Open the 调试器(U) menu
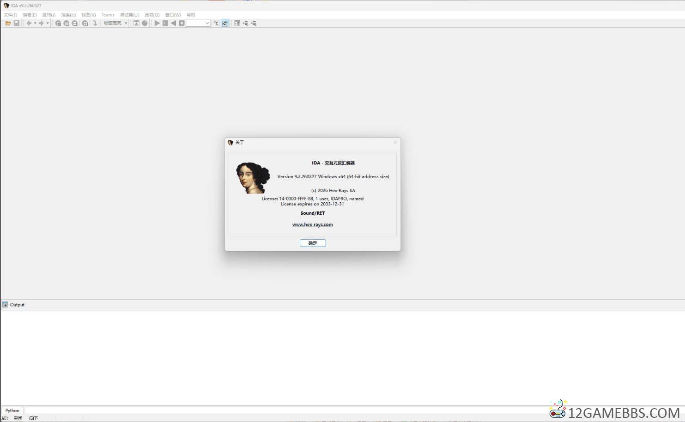685x422 pixels. [129, 15]
